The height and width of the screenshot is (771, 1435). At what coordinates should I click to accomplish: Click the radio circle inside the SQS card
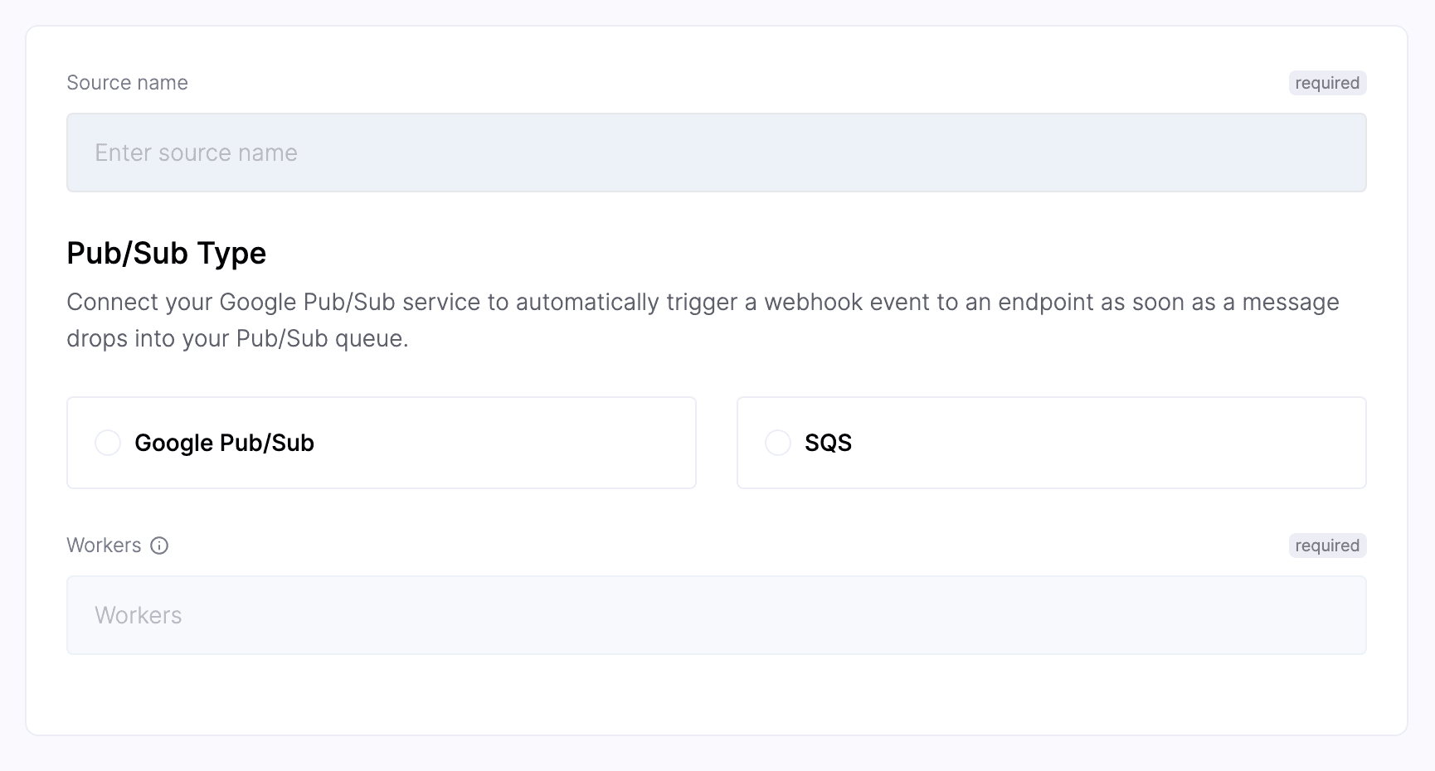coord(778,443)
